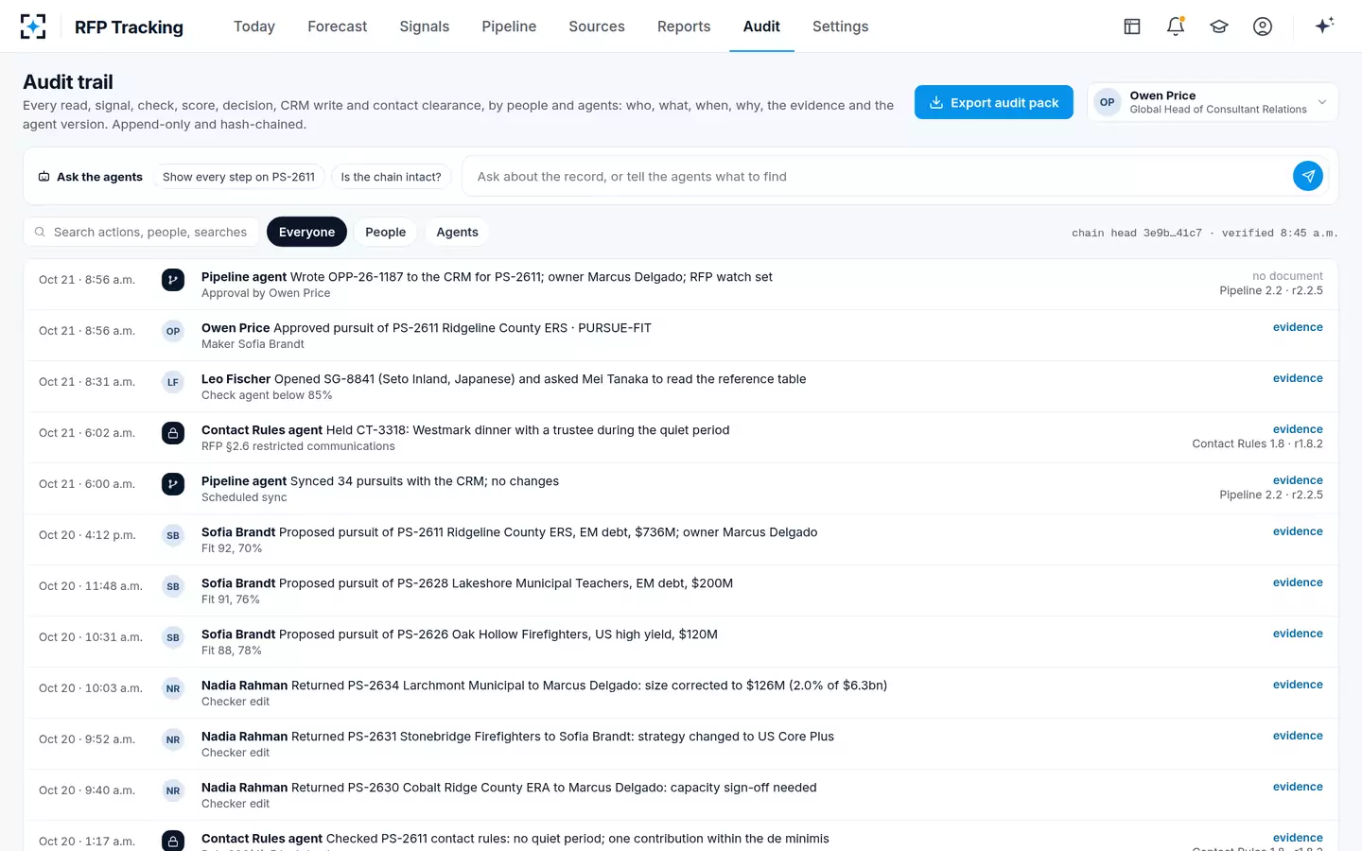Expand the Owen Price user dropdown
Viewport: 1362px width, 851px height.
(1213, 102)
